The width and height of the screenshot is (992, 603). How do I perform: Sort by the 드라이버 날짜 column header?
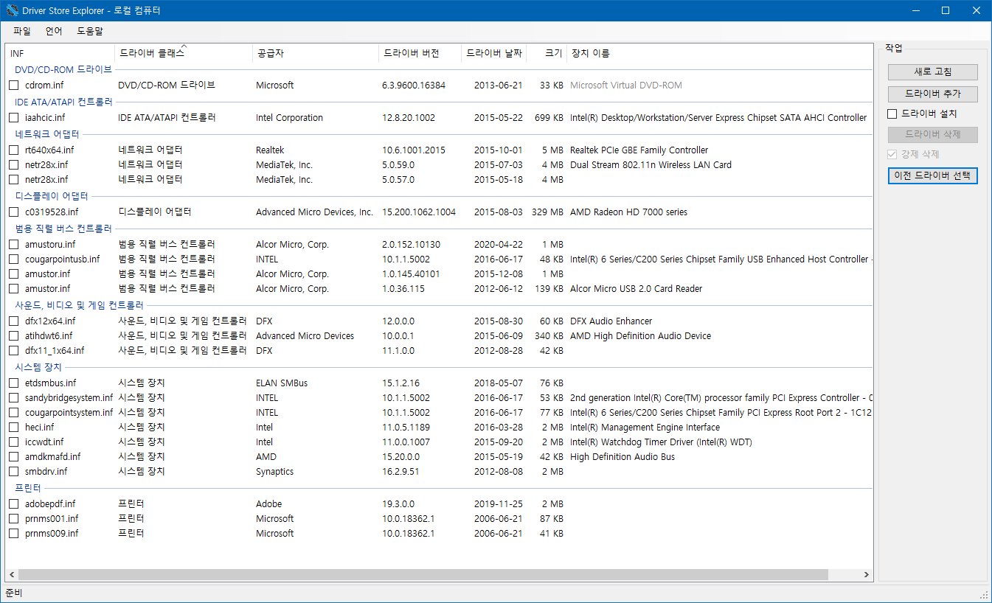click(494, 53)
